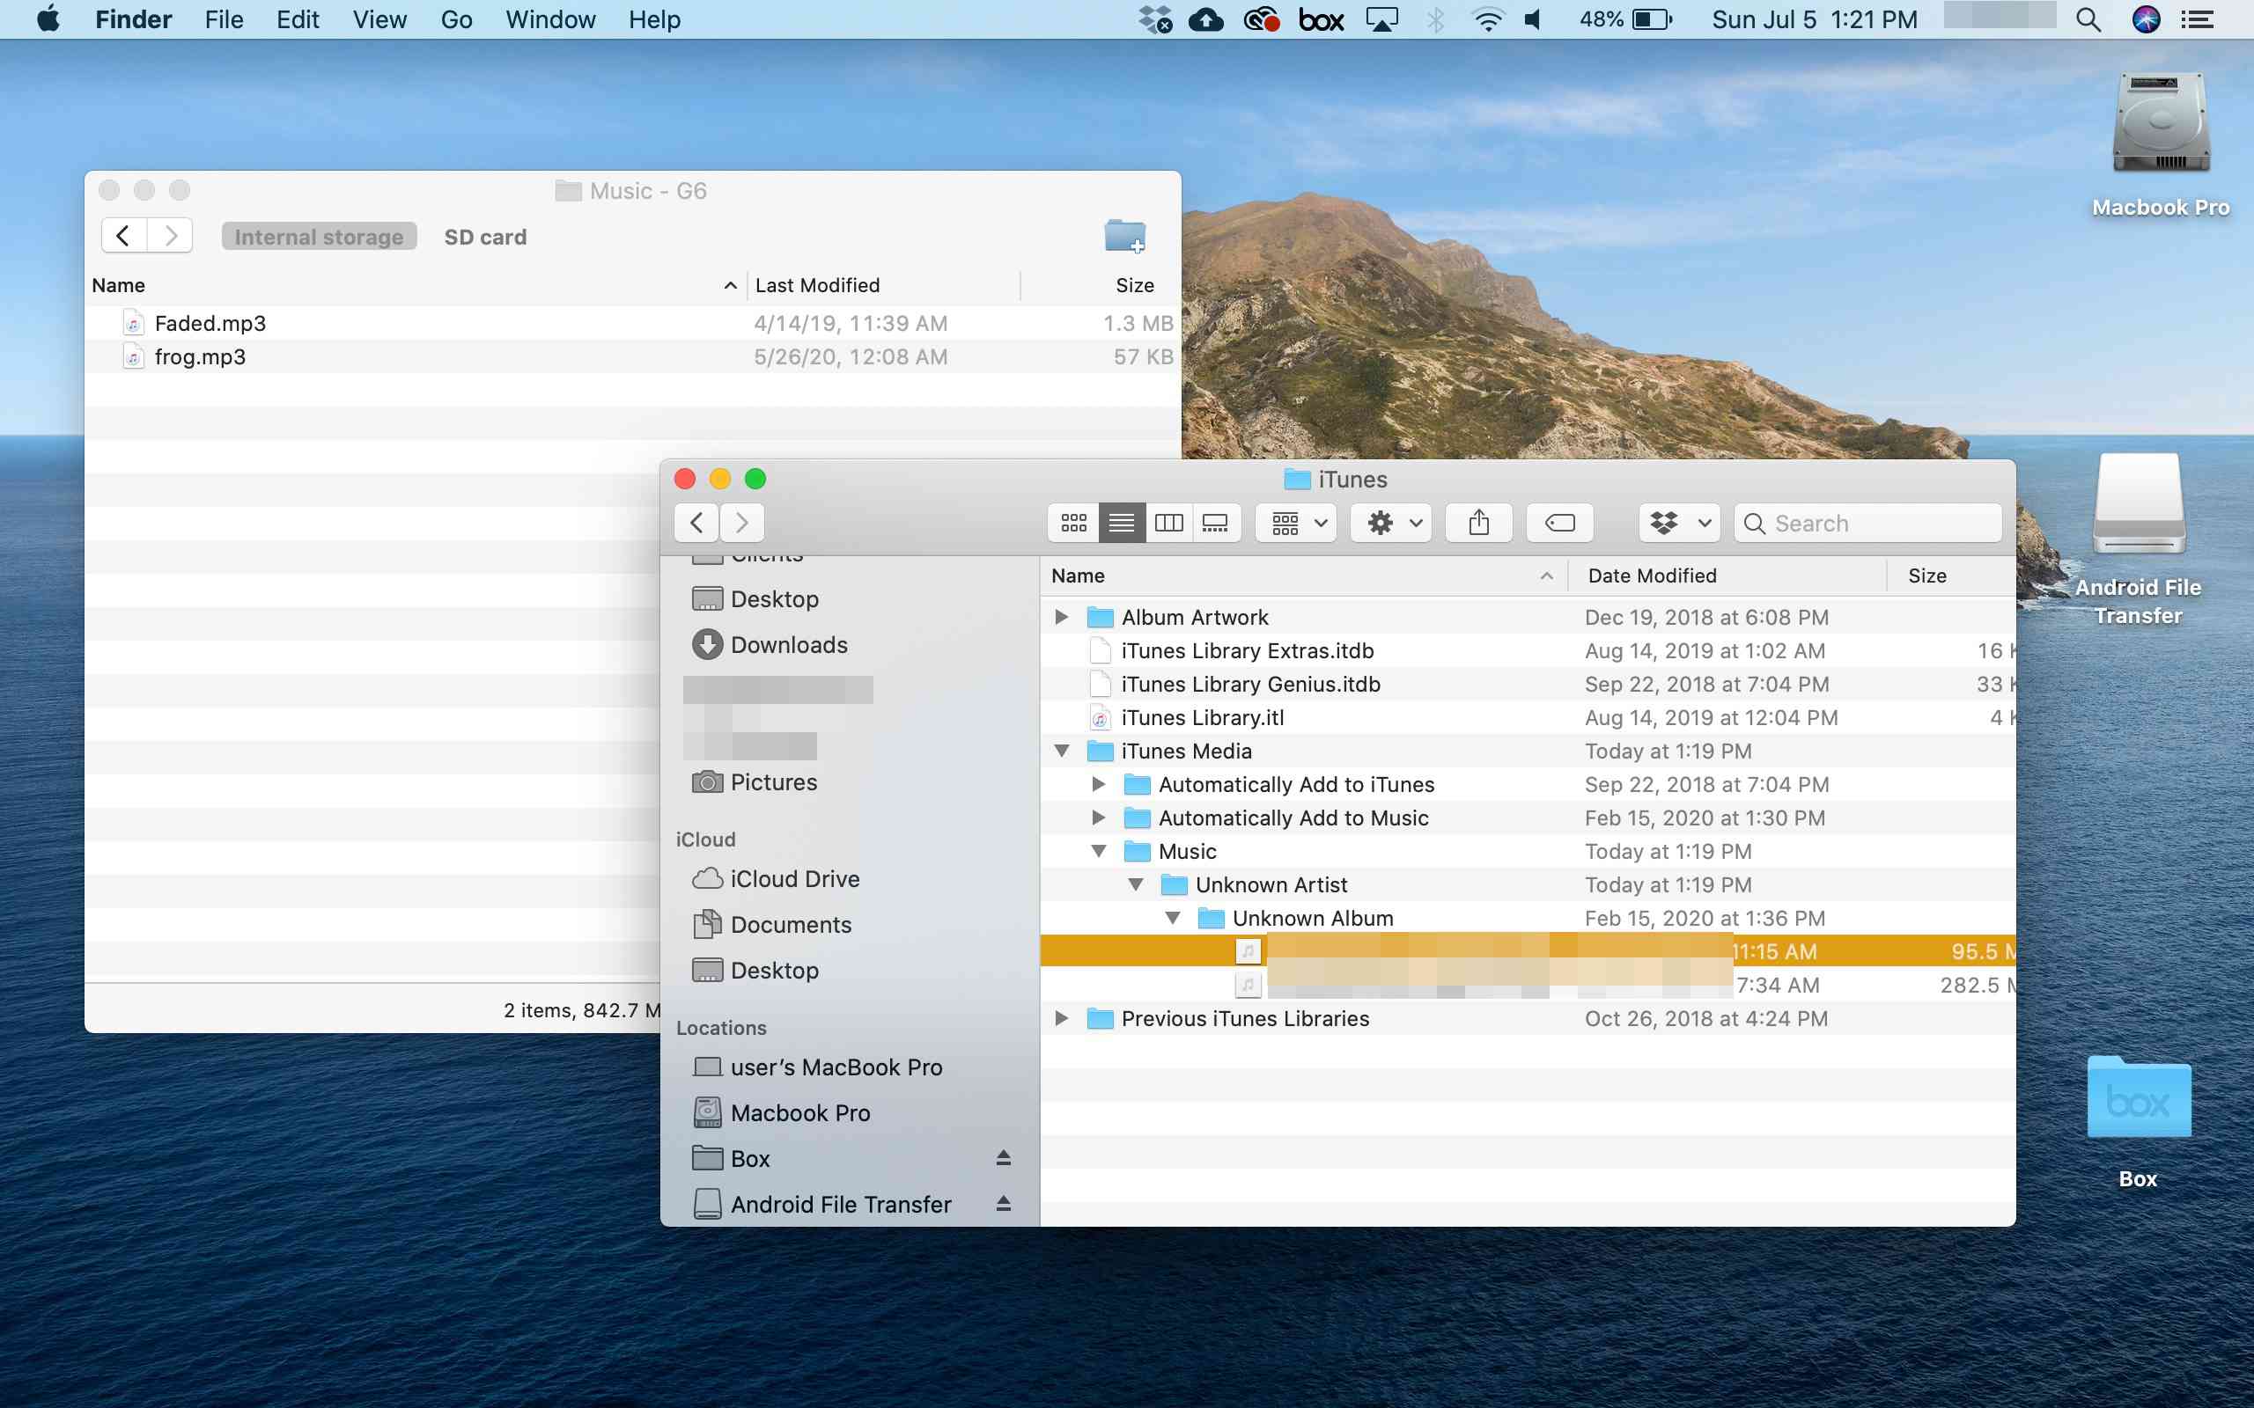The width and height of the screenshot is (2254, 1408).
Task: Expand the Album Artwork folder
Action: pyautogui.click(x=1061, y=618)
